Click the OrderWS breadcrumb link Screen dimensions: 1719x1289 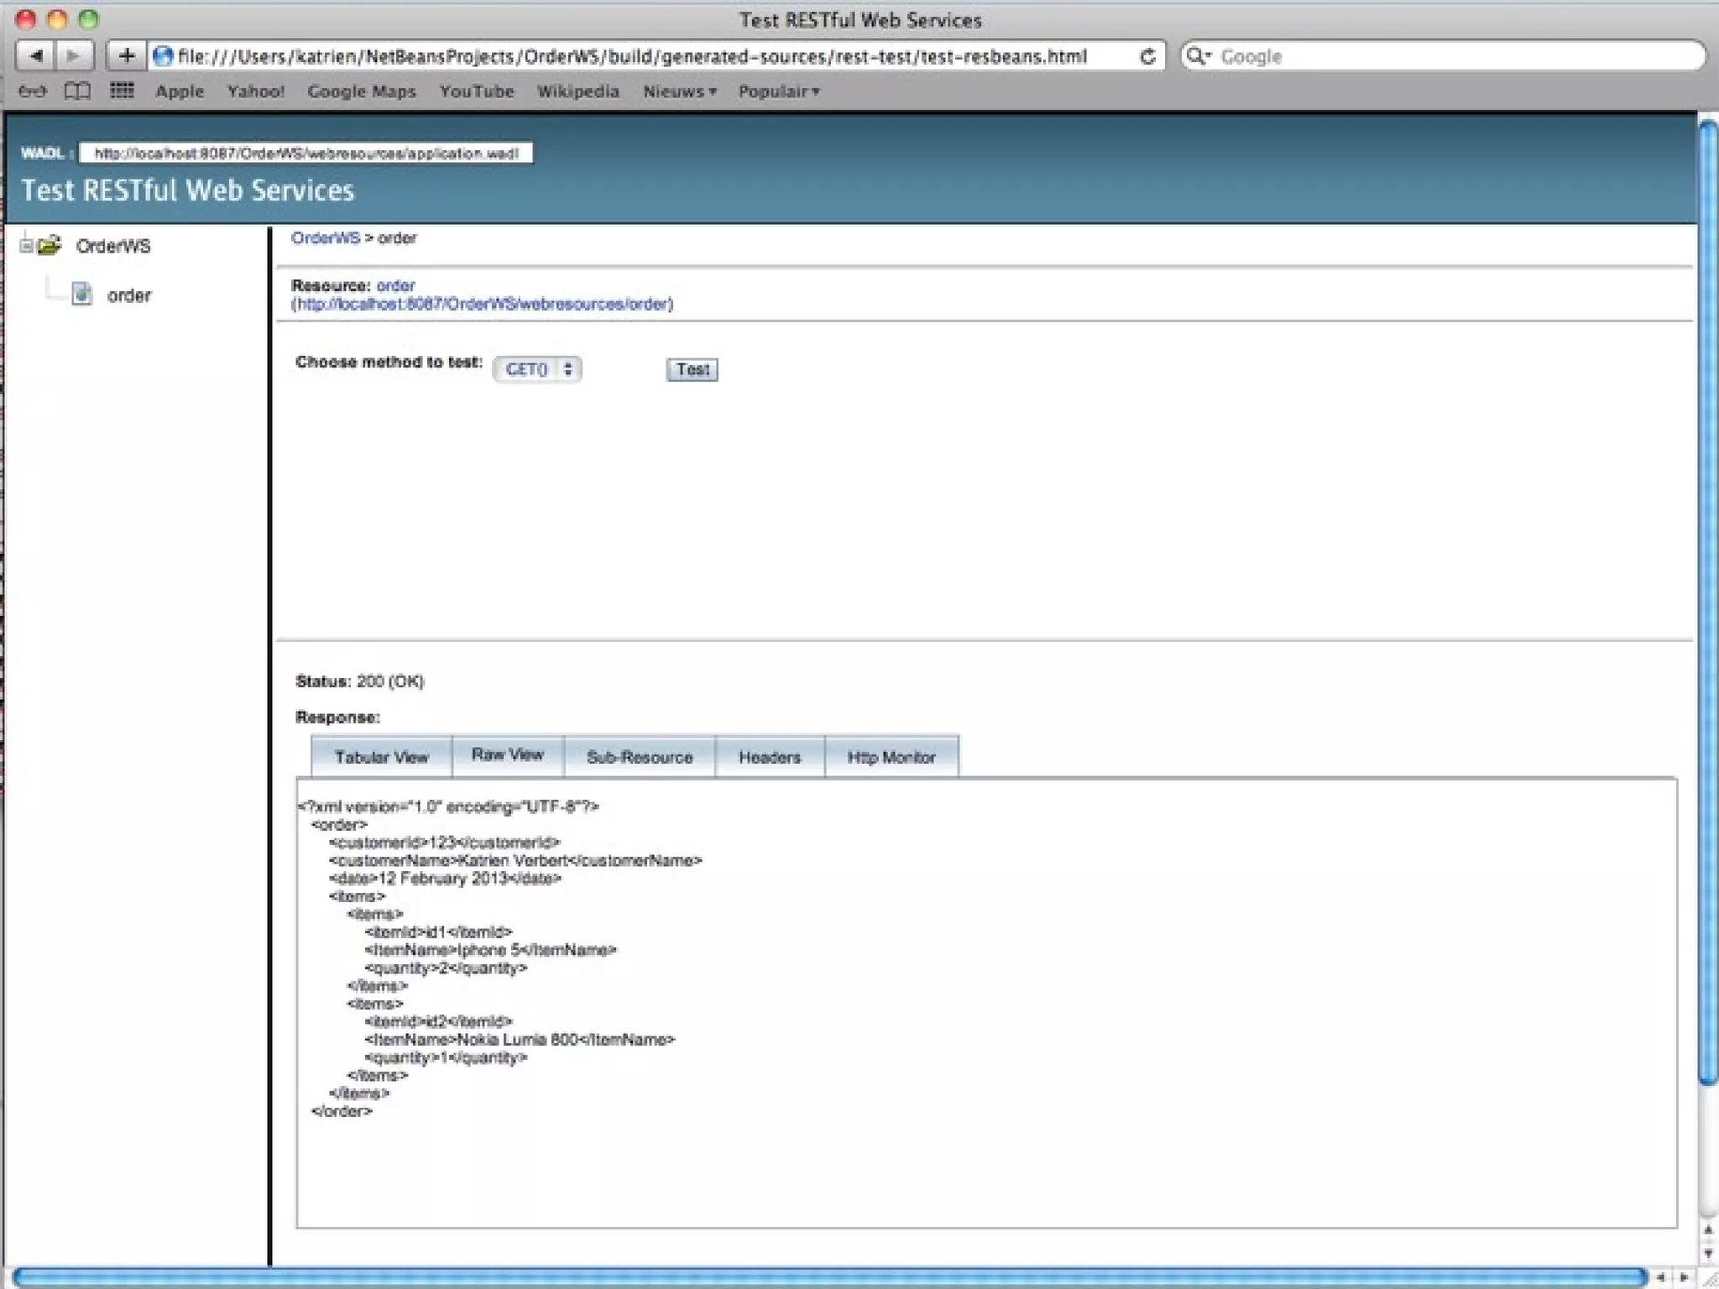pyautogui.click(x=325, y=238)
